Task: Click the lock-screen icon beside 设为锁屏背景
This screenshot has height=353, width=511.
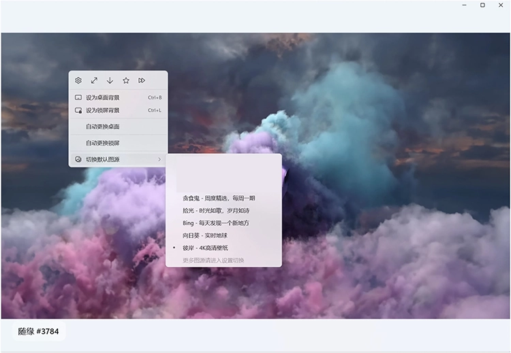Action: point(78,110)
